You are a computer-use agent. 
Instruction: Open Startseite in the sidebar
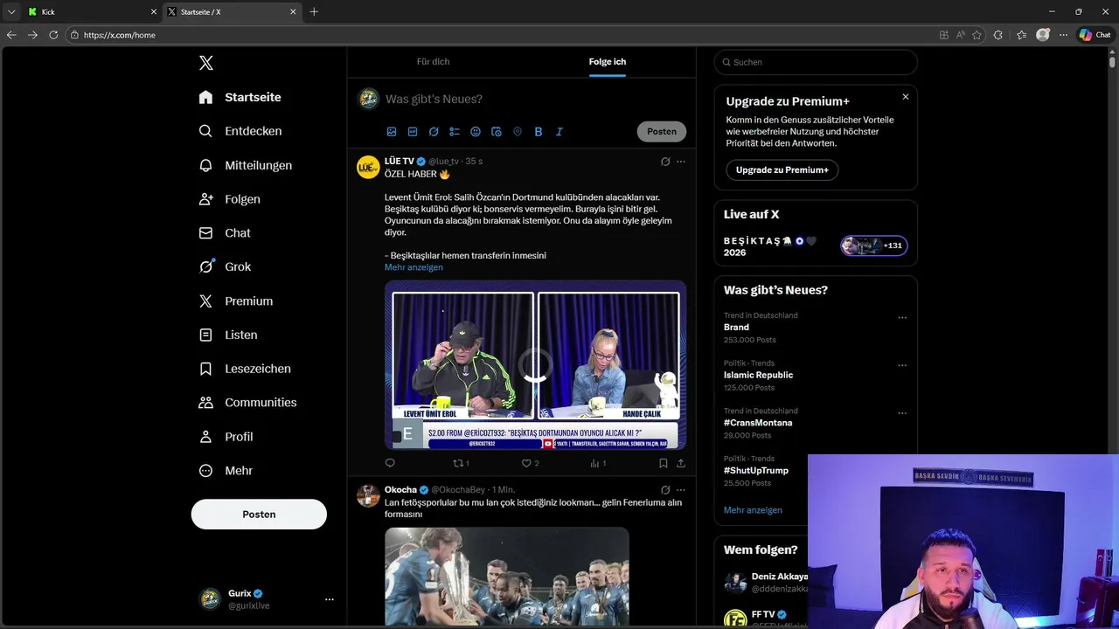[240, 97]
